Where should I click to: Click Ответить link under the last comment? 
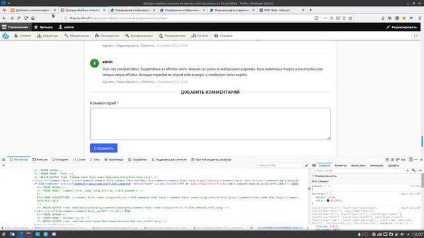[147, 82]
